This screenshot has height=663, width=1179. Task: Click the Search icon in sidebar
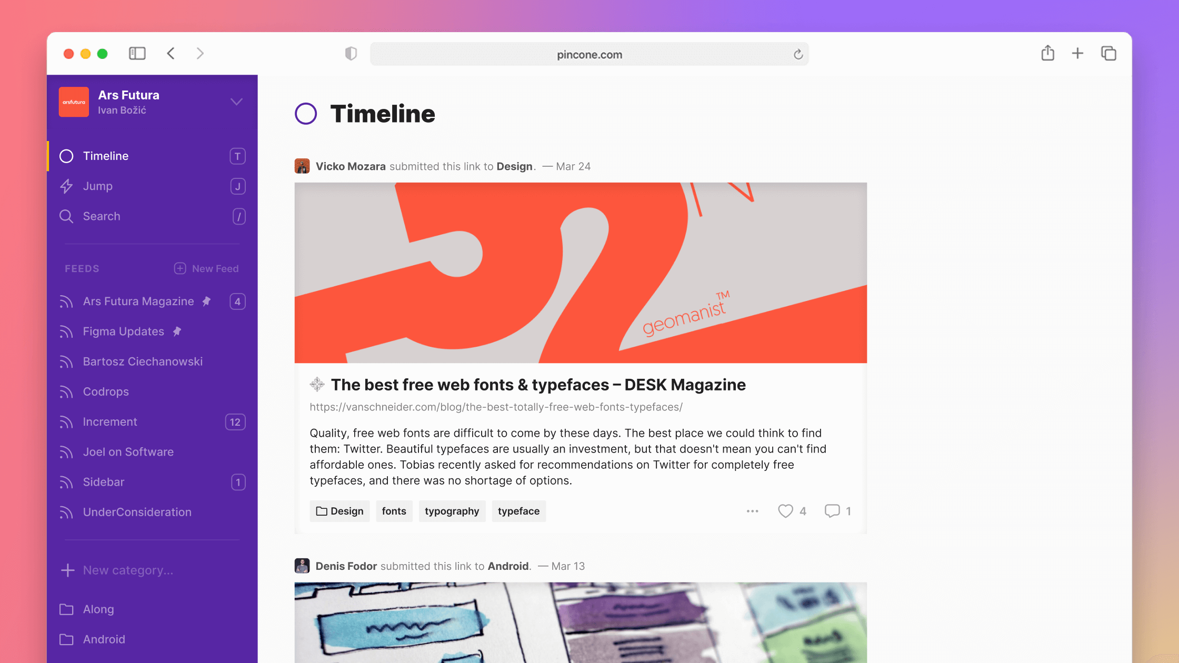point(66,216)
